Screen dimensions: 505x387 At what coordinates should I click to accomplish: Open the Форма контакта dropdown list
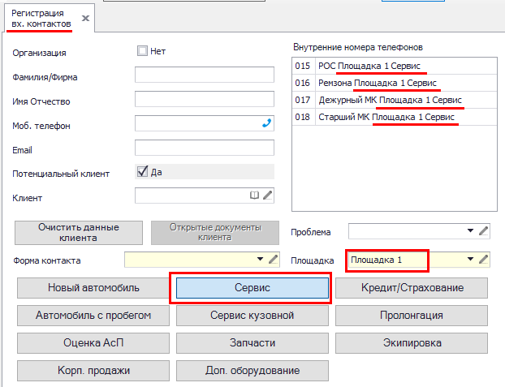(260, 260)
